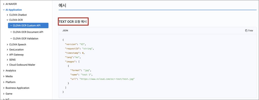Expand the CLOVA Speech chevron

(7, 45)
